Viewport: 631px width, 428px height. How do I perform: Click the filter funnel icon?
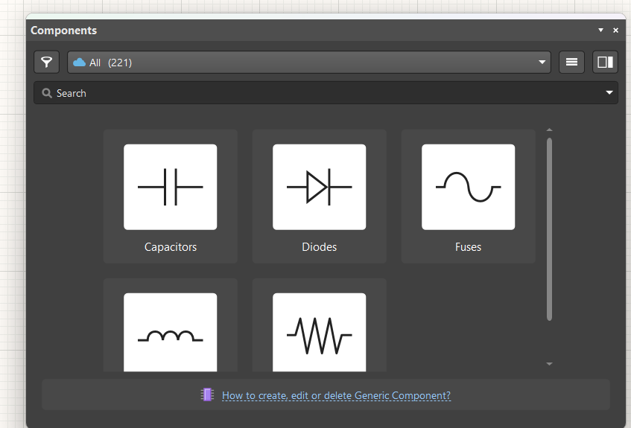[47, 62]
